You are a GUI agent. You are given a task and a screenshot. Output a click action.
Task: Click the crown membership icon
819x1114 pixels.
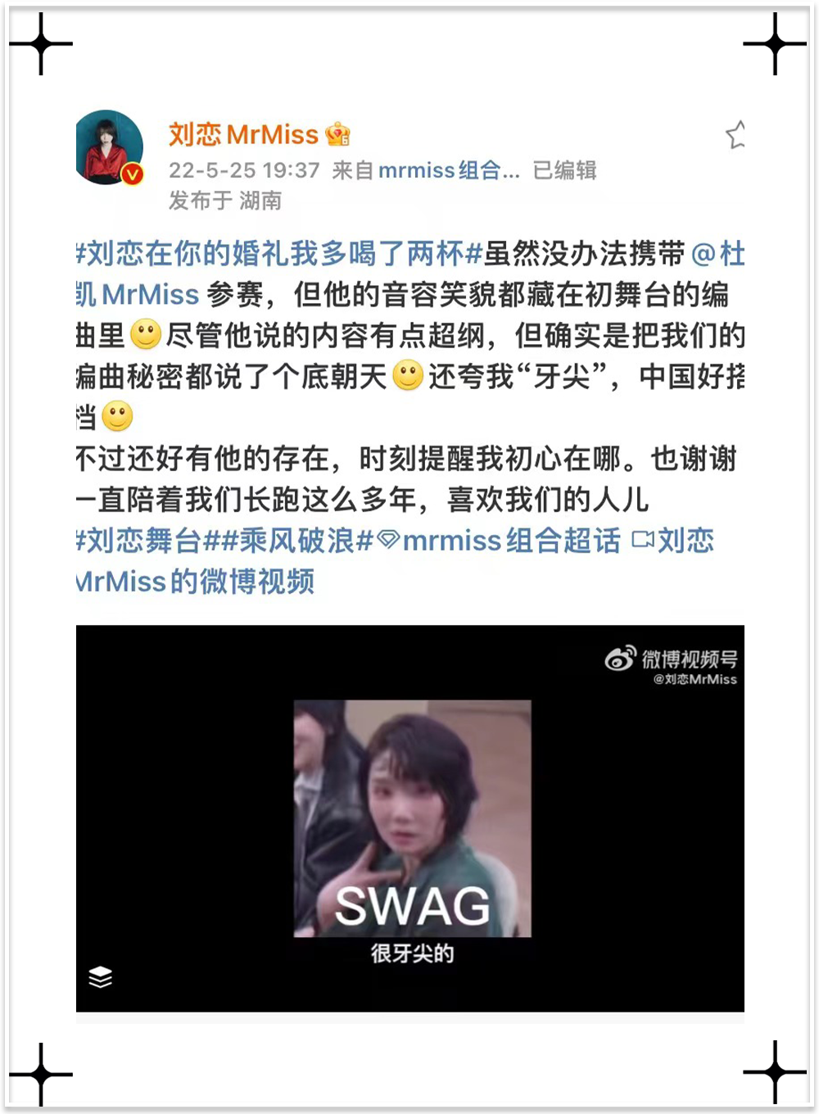(337, 134)
